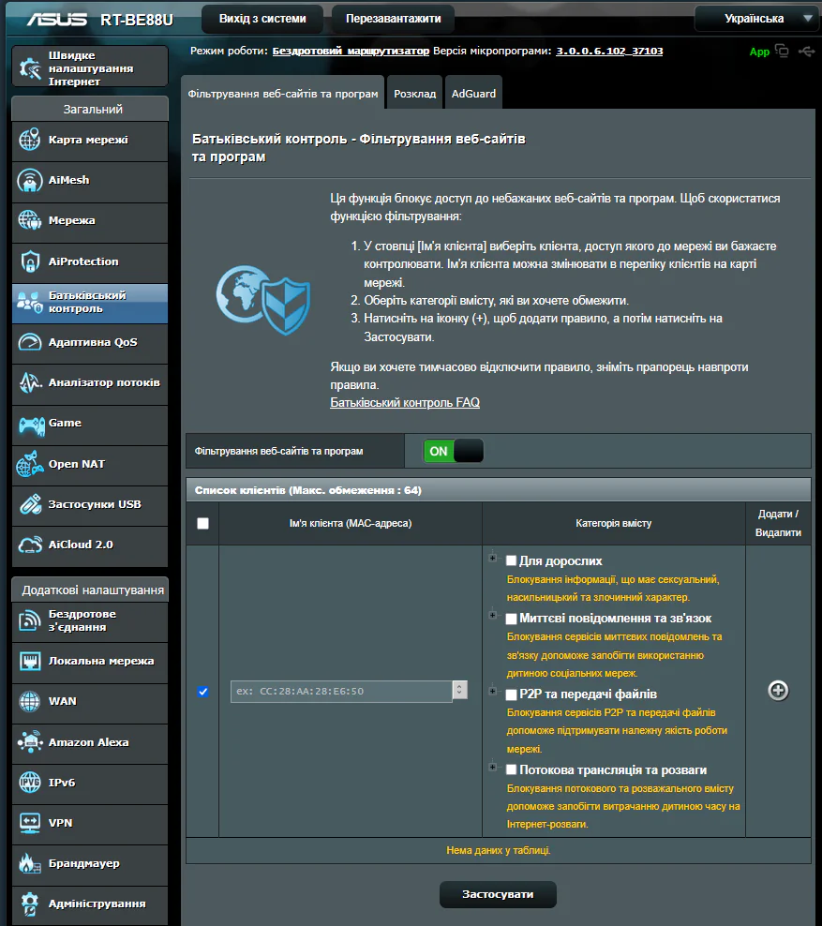Viewport: 822px width, 926px height.
Task: Open Адаптивна QoS menu item
Action: pyautogui.click(x=90, y=342)
